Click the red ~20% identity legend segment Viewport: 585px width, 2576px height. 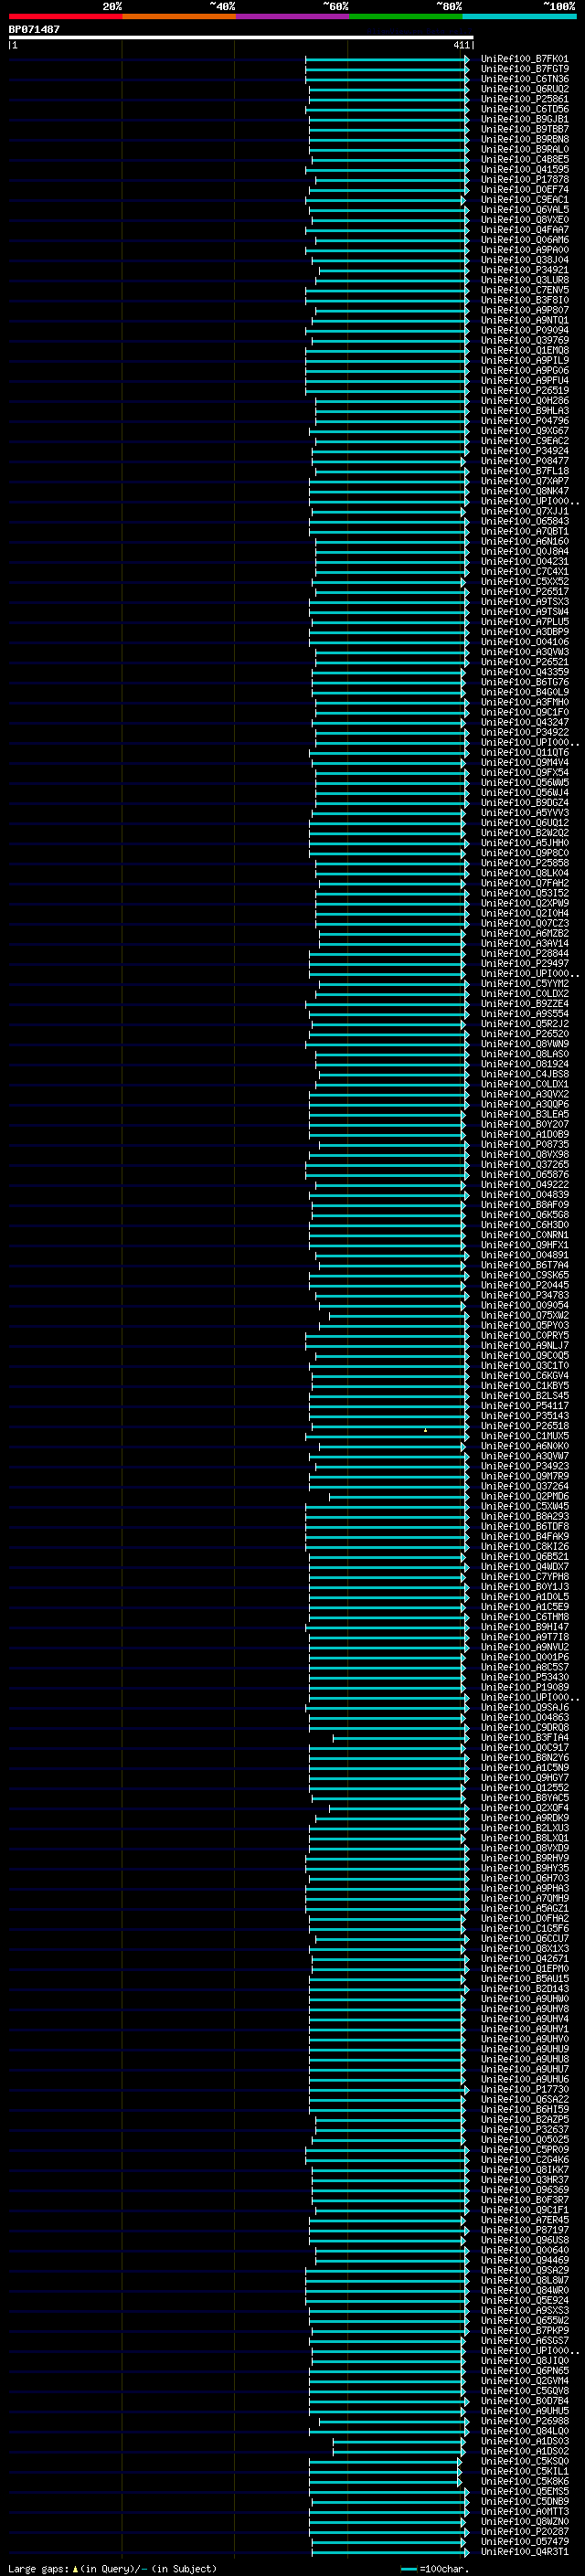point(65,16)
